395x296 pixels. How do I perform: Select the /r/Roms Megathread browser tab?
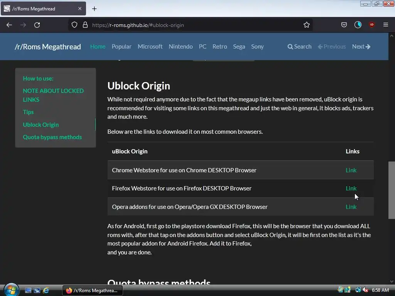tap(43, 8)
